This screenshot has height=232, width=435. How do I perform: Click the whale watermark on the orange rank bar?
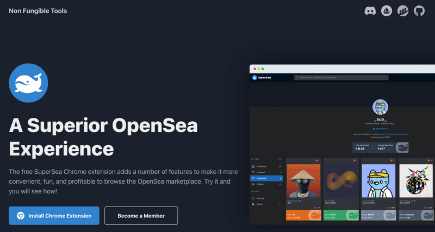tap(314, 215)
